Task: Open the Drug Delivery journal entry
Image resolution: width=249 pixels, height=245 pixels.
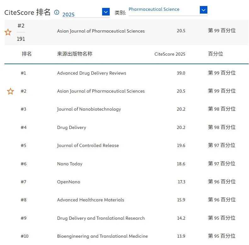Action: (72, 127)
